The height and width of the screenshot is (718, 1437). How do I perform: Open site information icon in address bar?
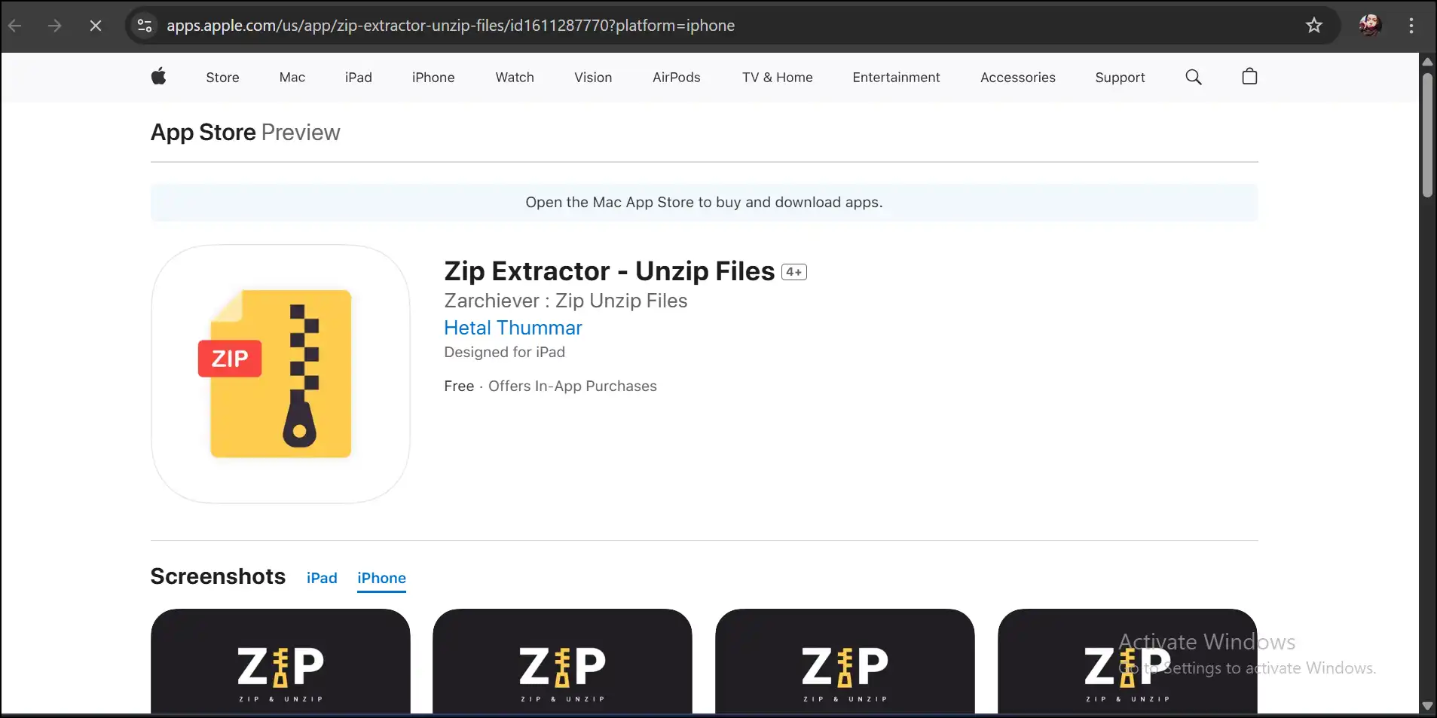(x=145, y=26)
